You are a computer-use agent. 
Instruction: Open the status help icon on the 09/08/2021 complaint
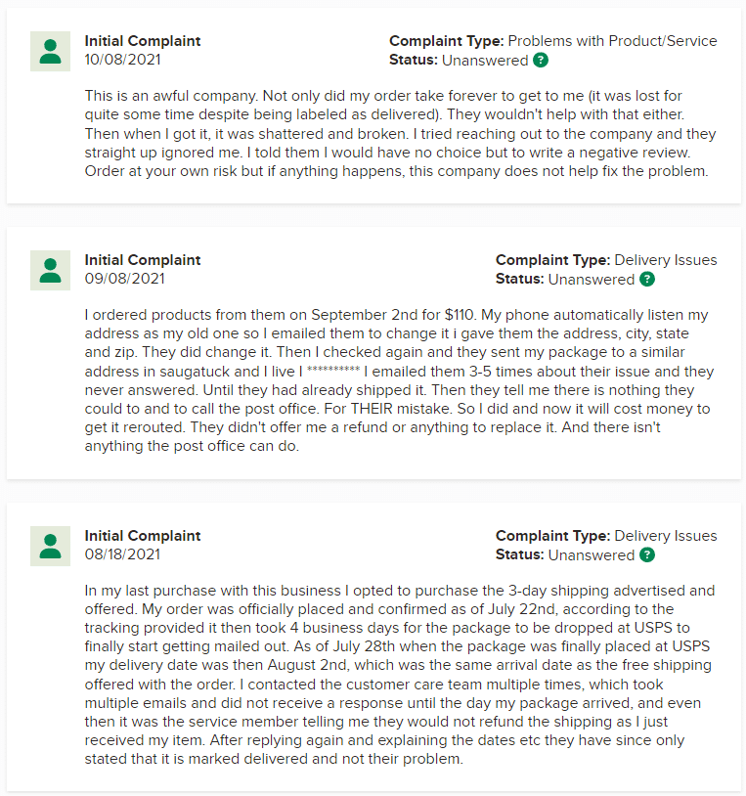647,280
